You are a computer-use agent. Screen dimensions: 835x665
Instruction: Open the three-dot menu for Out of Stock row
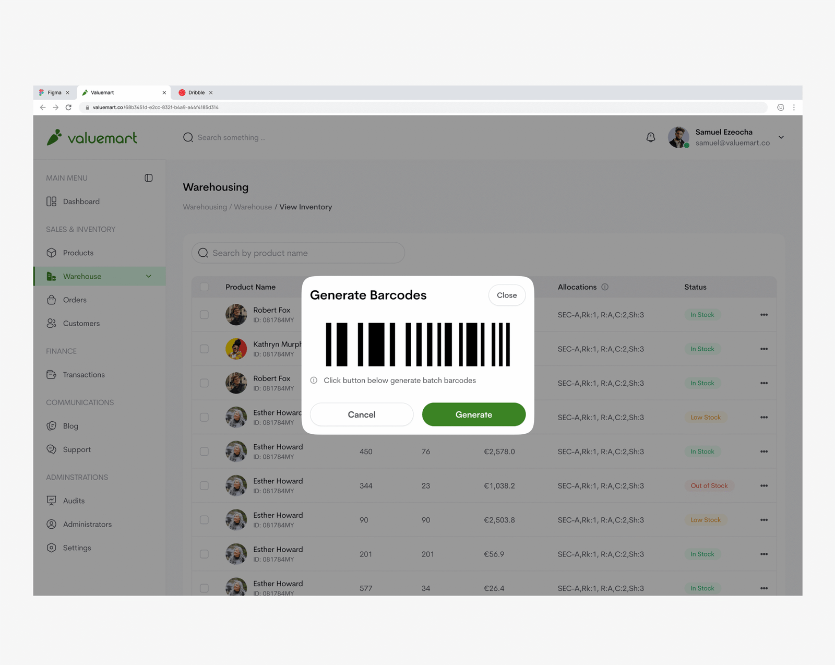point(764,486)
